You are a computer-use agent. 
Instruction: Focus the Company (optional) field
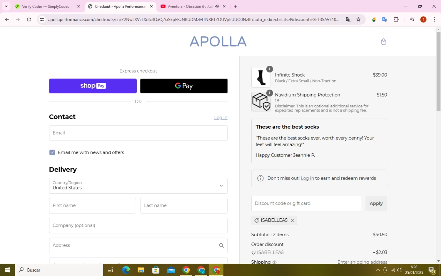pyautogui.click(x=138, y=226)
